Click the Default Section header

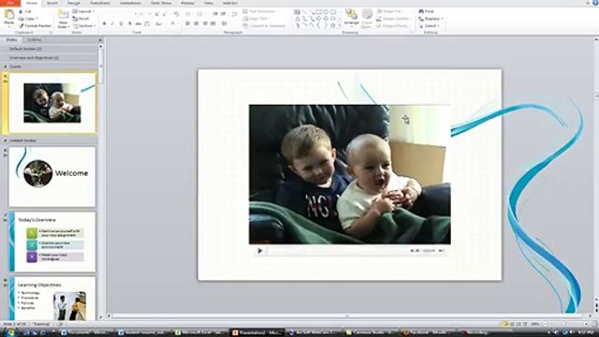coord(49,49)
